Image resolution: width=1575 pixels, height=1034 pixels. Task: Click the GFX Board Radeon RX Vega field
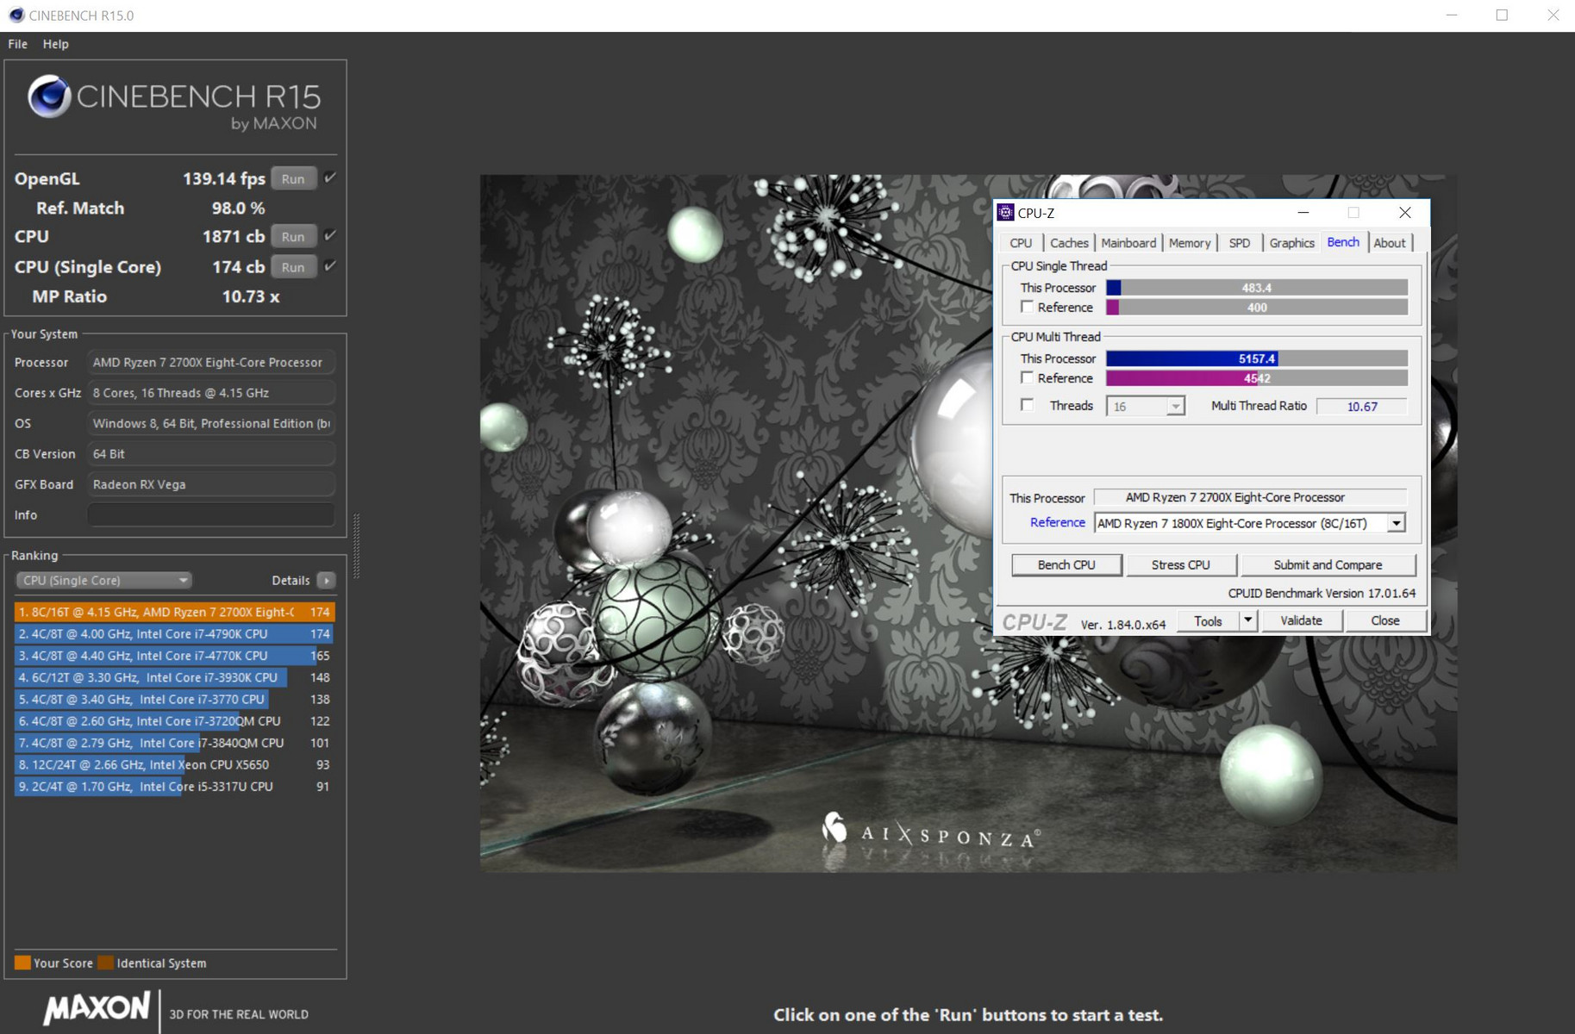(x=211, y=484)
